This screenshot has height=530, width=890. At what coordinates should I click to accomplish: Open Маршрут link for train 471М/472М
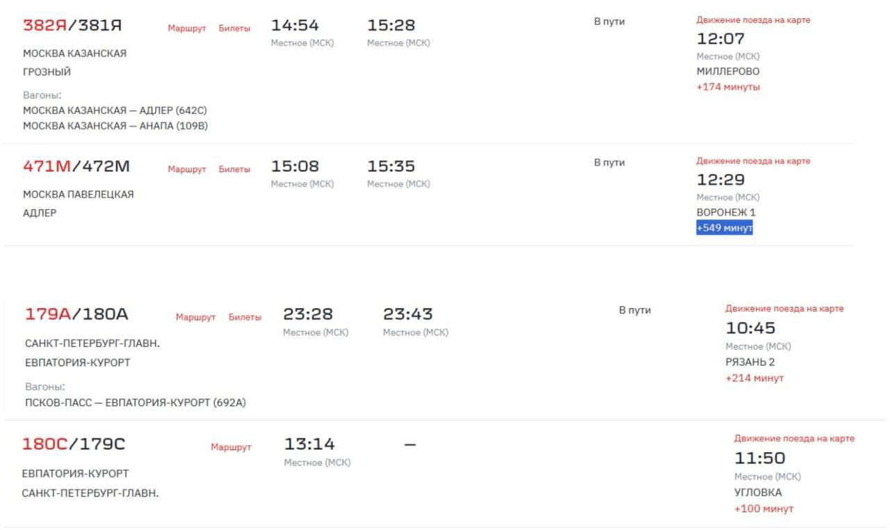(x=187, y=170)
